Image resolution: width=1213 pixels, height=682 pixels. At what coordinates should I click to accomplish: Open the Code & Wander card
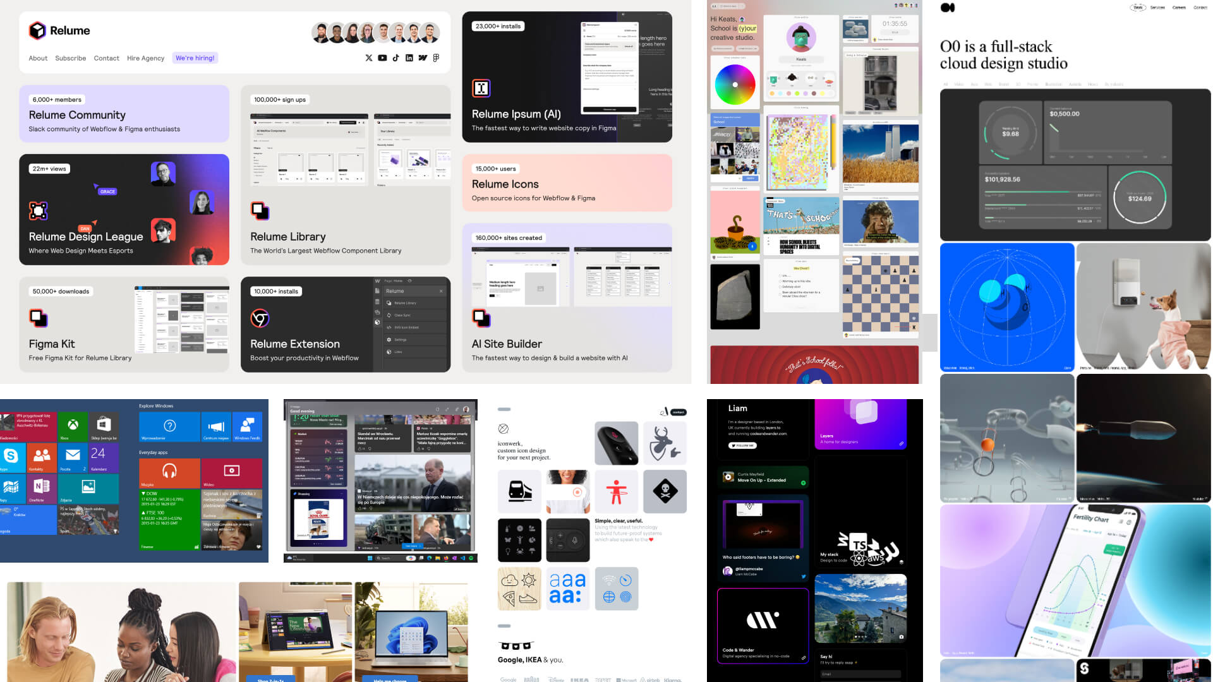click(x=763, y=625)
